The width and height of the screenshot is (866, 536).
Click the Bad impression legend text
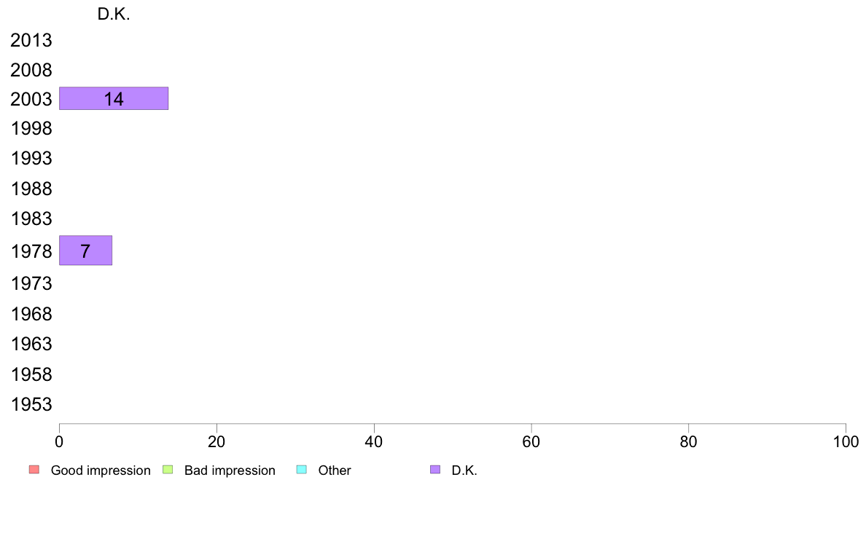tap(230, 470)
